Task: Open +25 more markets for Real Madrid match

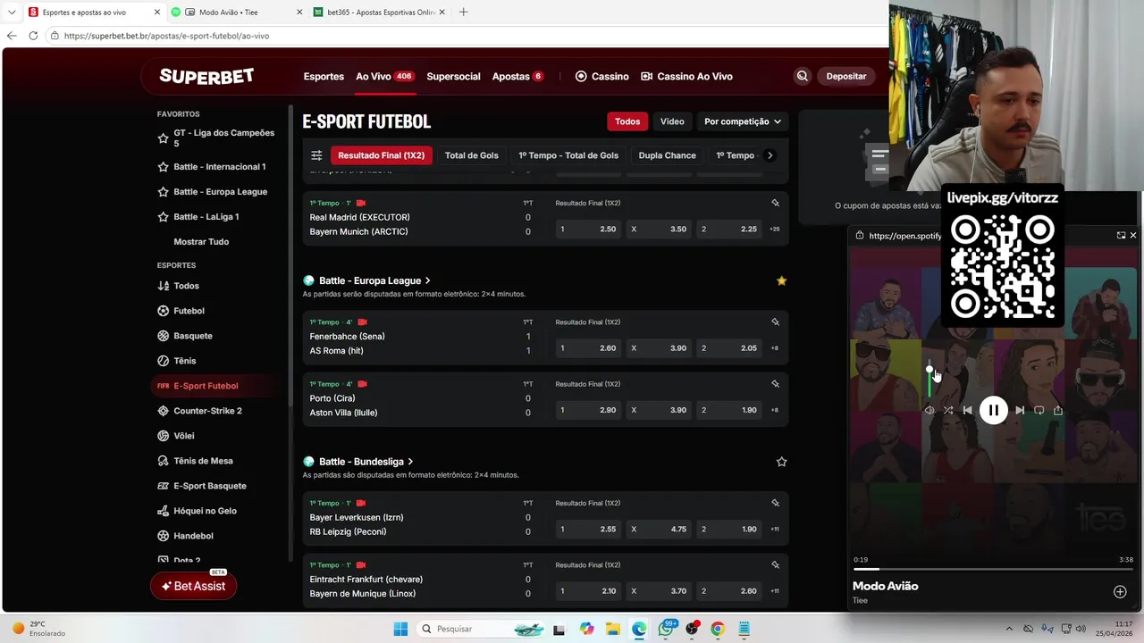Action: point(774,230)
